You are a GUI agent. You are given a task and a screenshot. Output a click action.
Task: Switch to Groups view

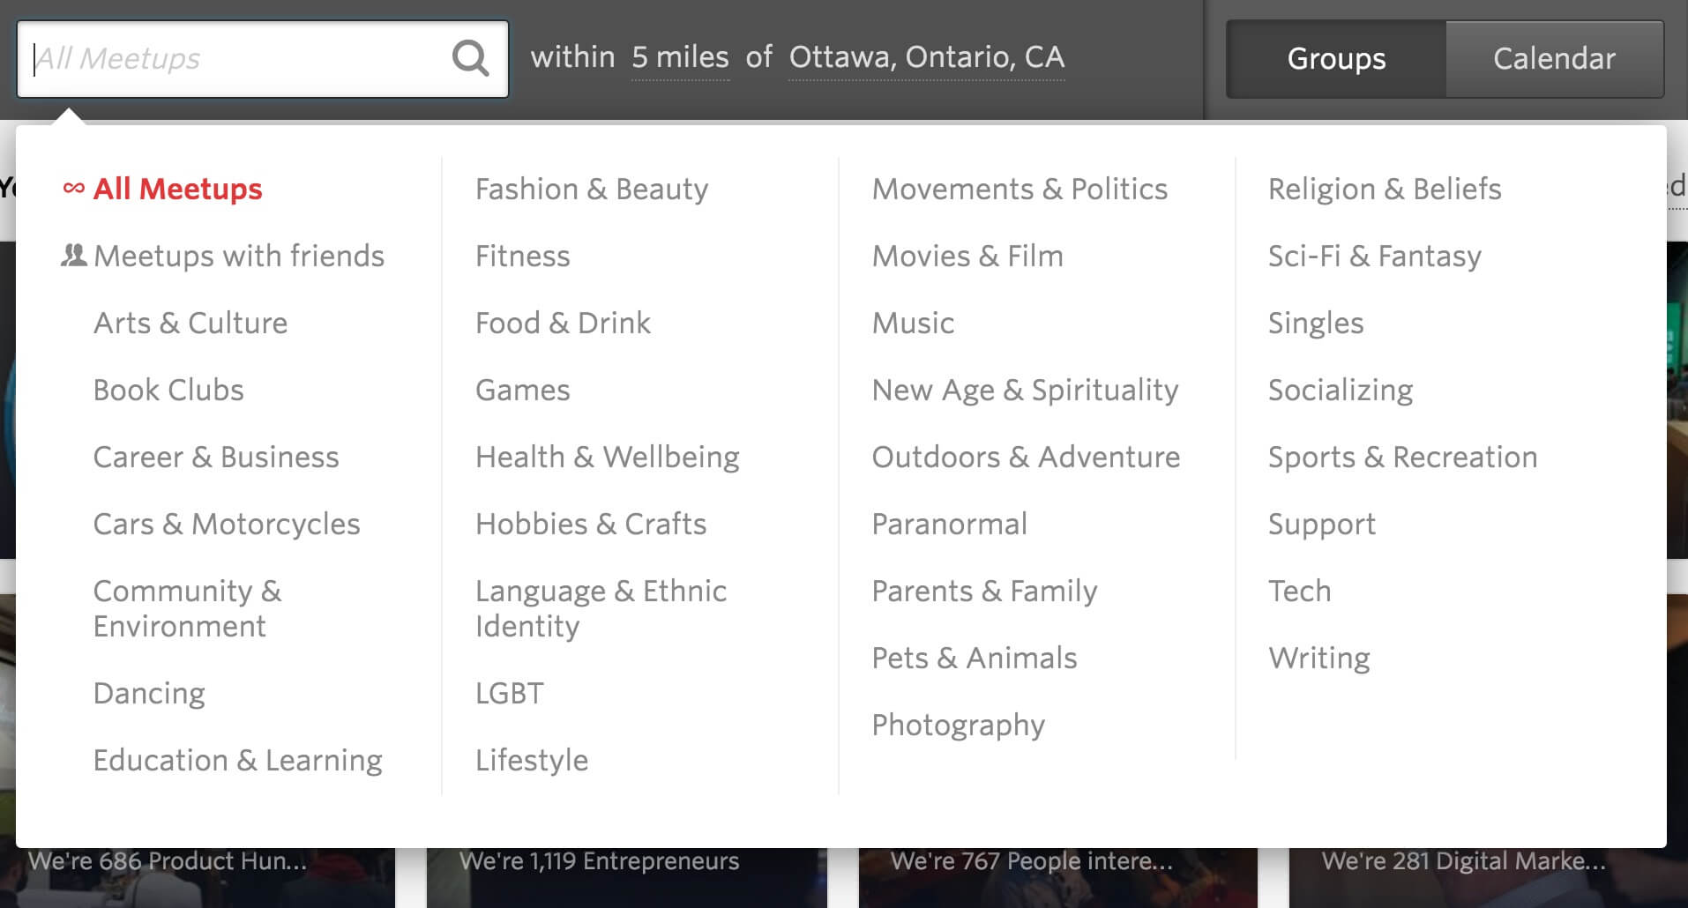pos(1336,59)
